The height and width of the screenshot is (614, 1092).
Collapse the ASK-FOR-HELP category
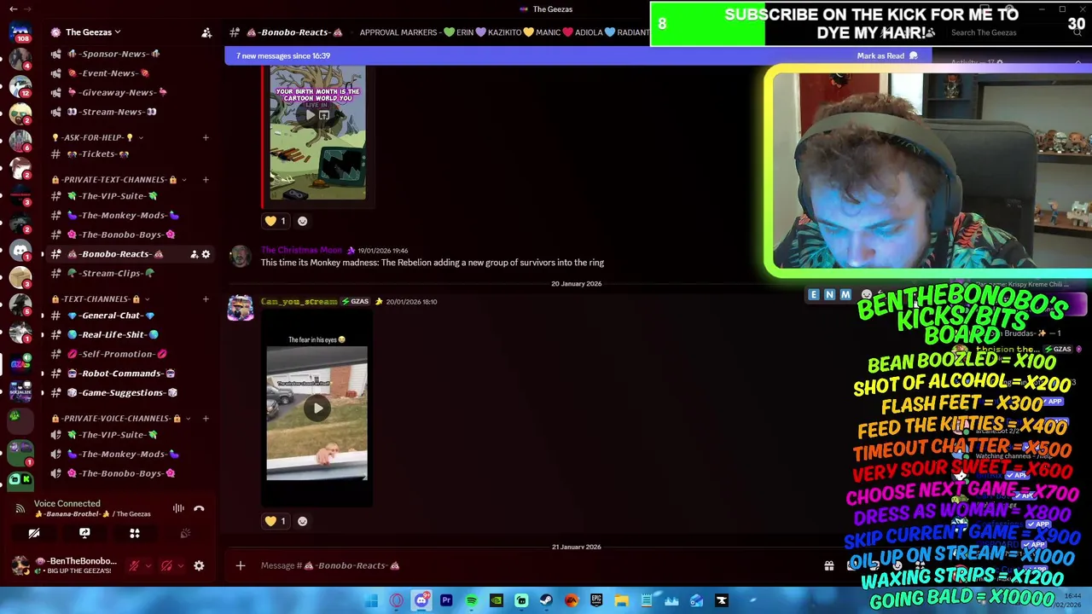click(96, 137)
